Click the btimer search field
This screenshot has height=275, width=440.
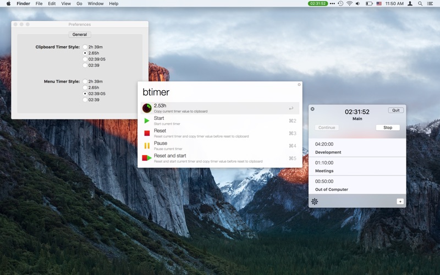(219, 92)
